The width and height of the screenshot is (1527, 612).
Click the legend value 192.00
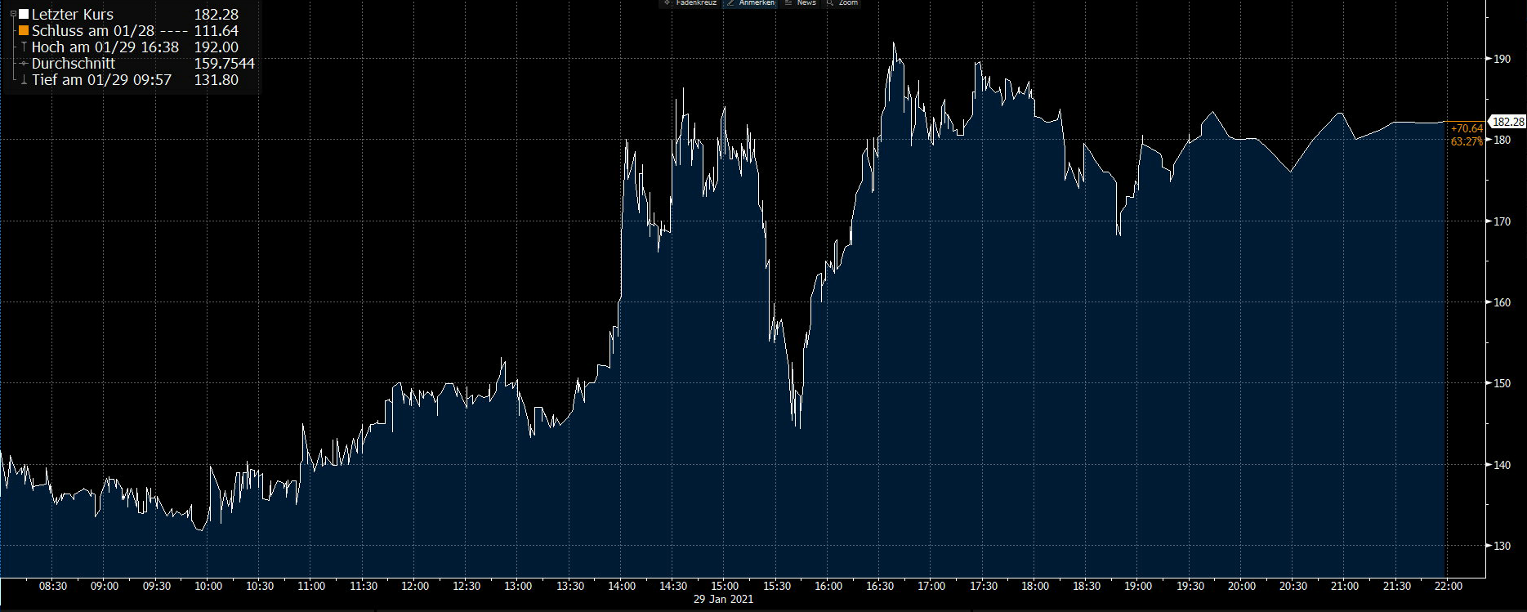(x=217, y=47)
